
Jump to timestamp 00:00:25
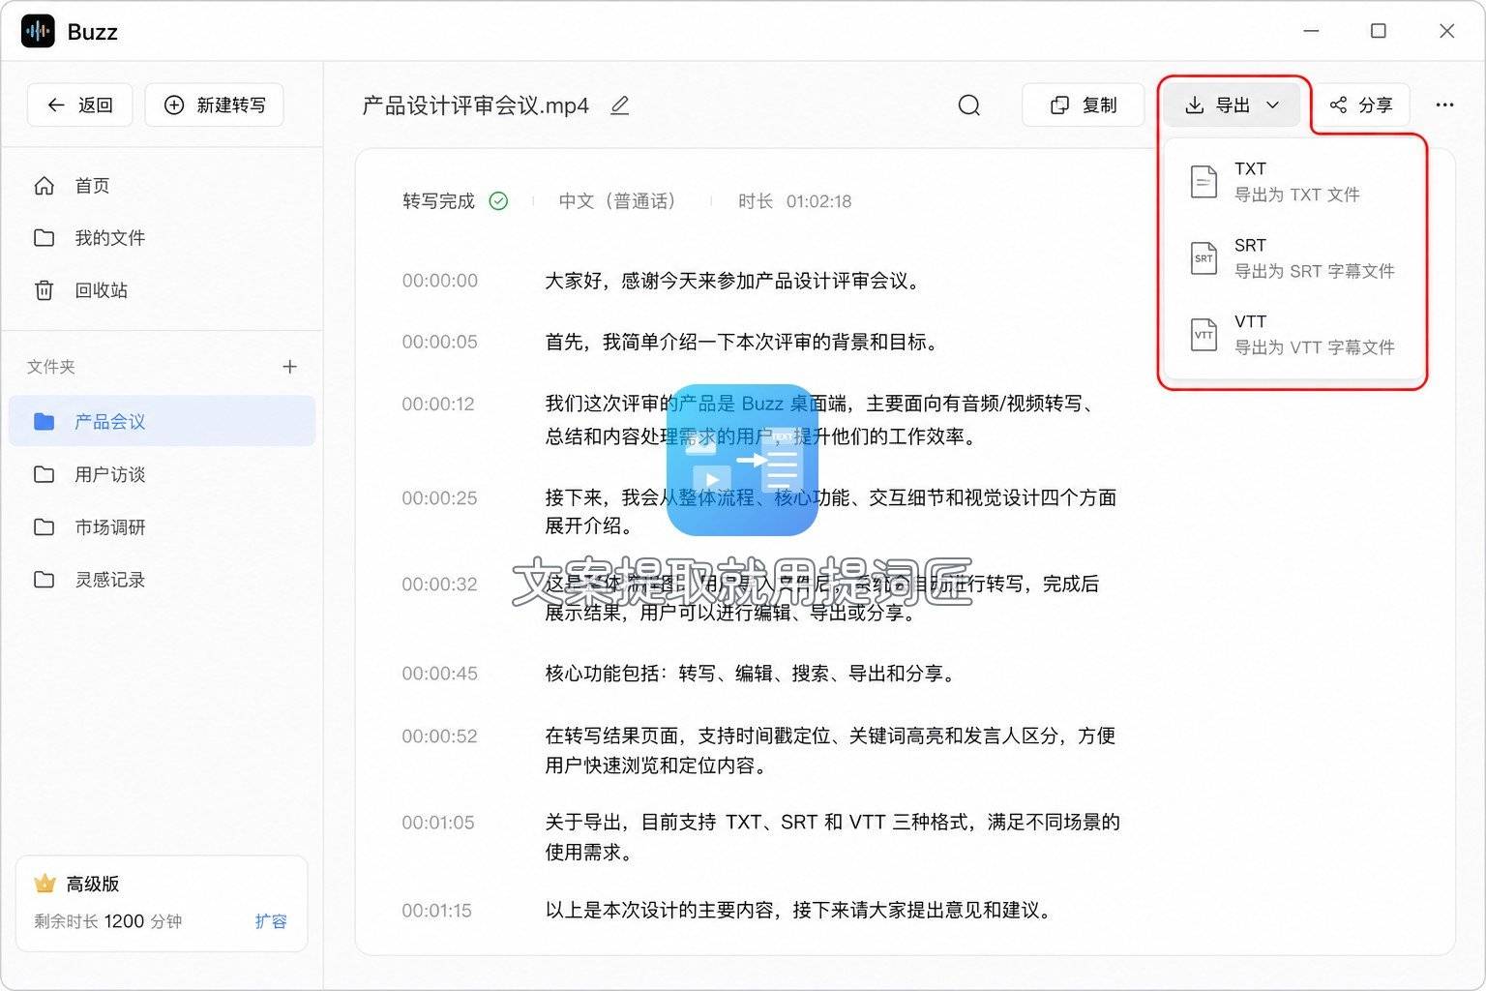click(x=440, y=497)
